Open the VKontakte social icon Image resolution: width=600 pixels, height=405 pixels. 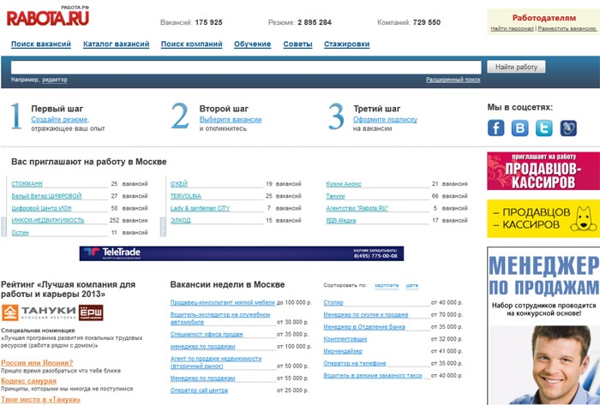pos(519,128)
